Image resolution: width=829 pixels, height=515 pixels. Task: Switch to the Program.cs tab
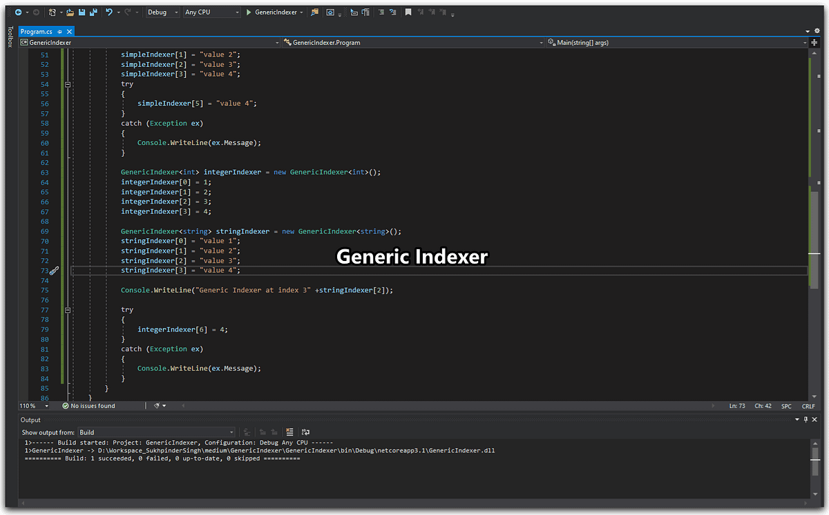pos(38,31)
